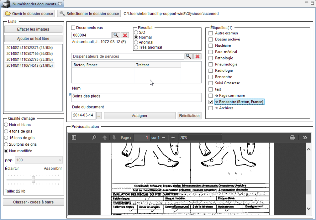316x220 pixels.
Task: Expand the PDF viewer tools chevron
Action: (305, 137)
